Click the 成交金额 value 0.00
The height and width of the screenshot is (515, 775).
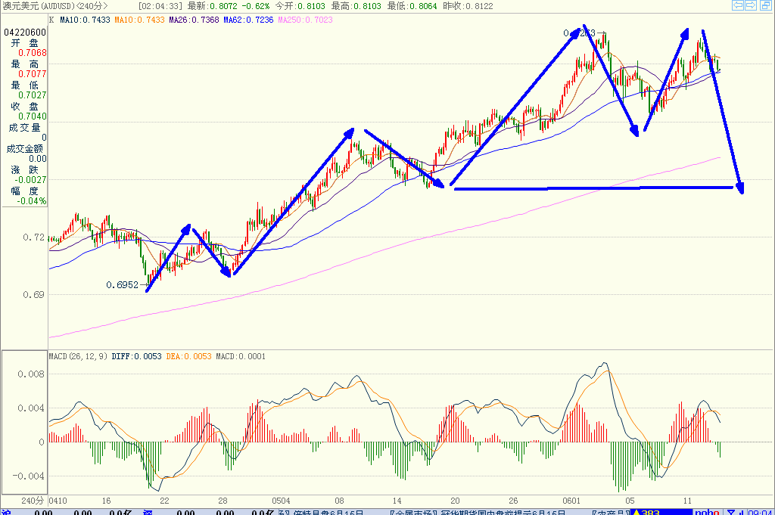[38, 159]
